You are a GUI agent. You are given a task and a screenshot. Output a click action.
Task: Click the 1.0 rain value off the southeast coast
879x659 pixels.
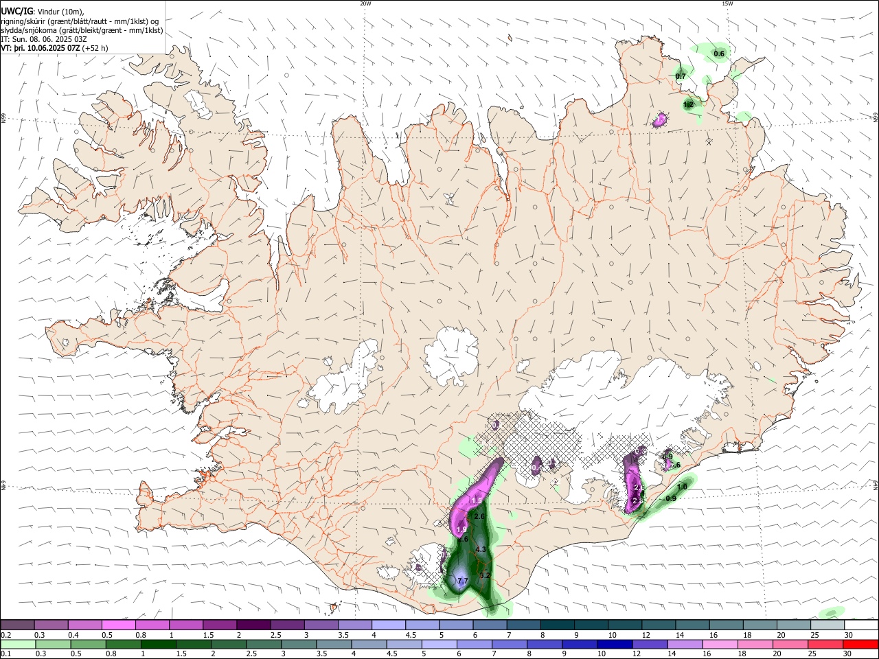tap(682, 487)
